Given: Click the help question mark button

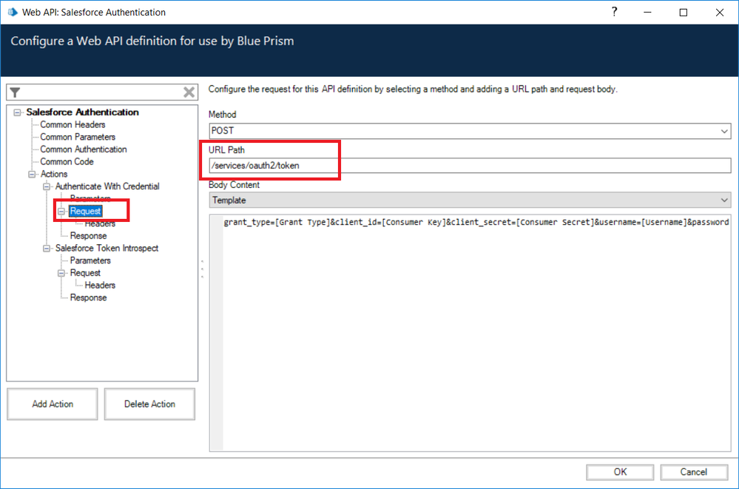Looking at the screenshot, I should pos(614,13).
